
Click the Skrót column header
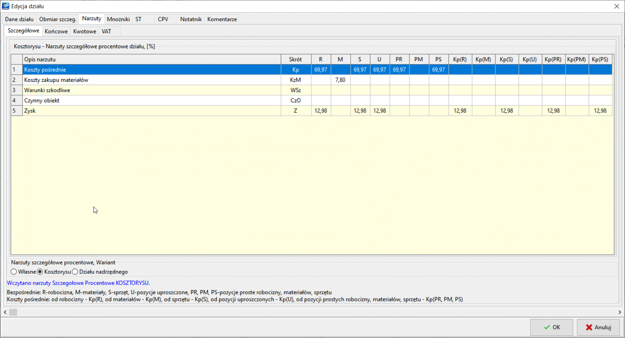tap(296, 59)
